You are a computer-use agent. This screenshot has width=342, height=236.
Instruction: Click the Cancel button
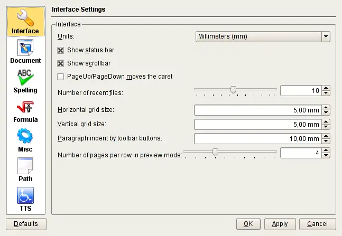tap(317, 224)
